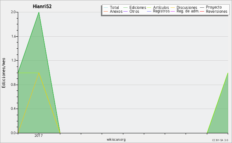Viewport: 232px width, 143px height.
Task: Click the cyan Total legend line swatch
Action: pos(106,7)
